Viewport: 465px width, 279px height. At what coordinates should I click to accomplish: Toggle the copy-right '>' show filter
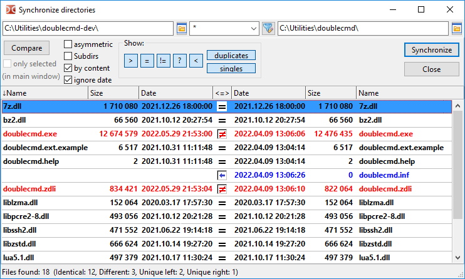pos(130,60)
